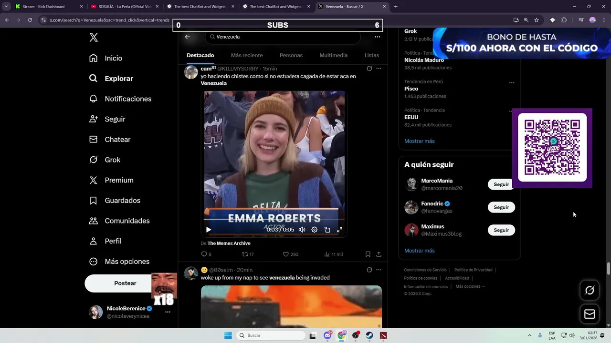Screen dimensions: 611x343
Task: Open Chatear messages in the sidebar
Action: coord(110,140)
